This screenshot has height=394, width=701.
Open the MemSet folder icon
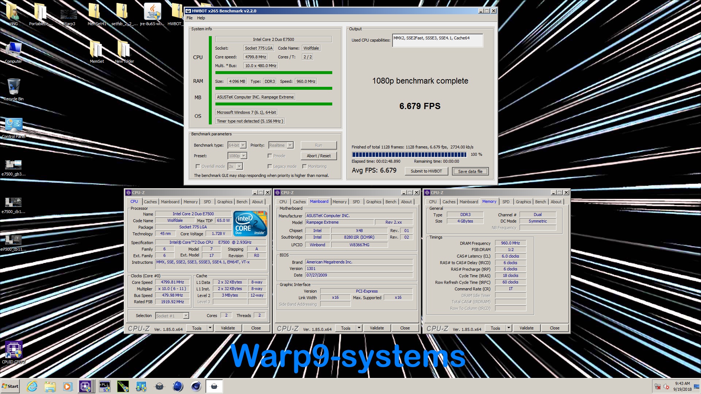97,51
